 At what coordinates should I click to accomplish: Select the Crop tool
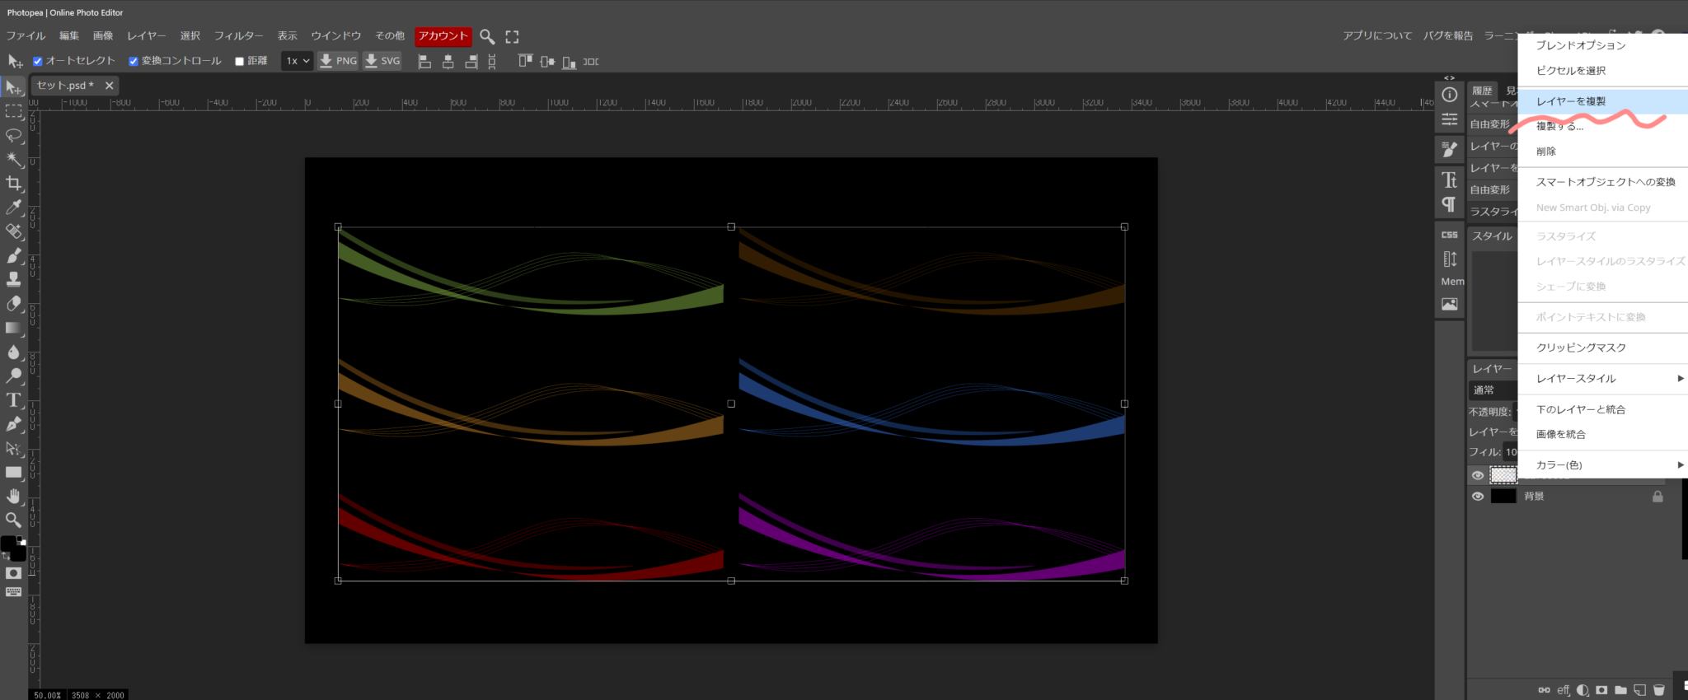pyautogui.click(x=14, y=183)
